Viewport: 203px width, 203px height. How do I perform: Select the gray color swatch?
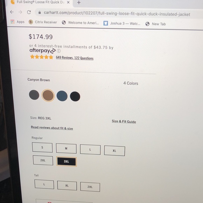[34, 95]
